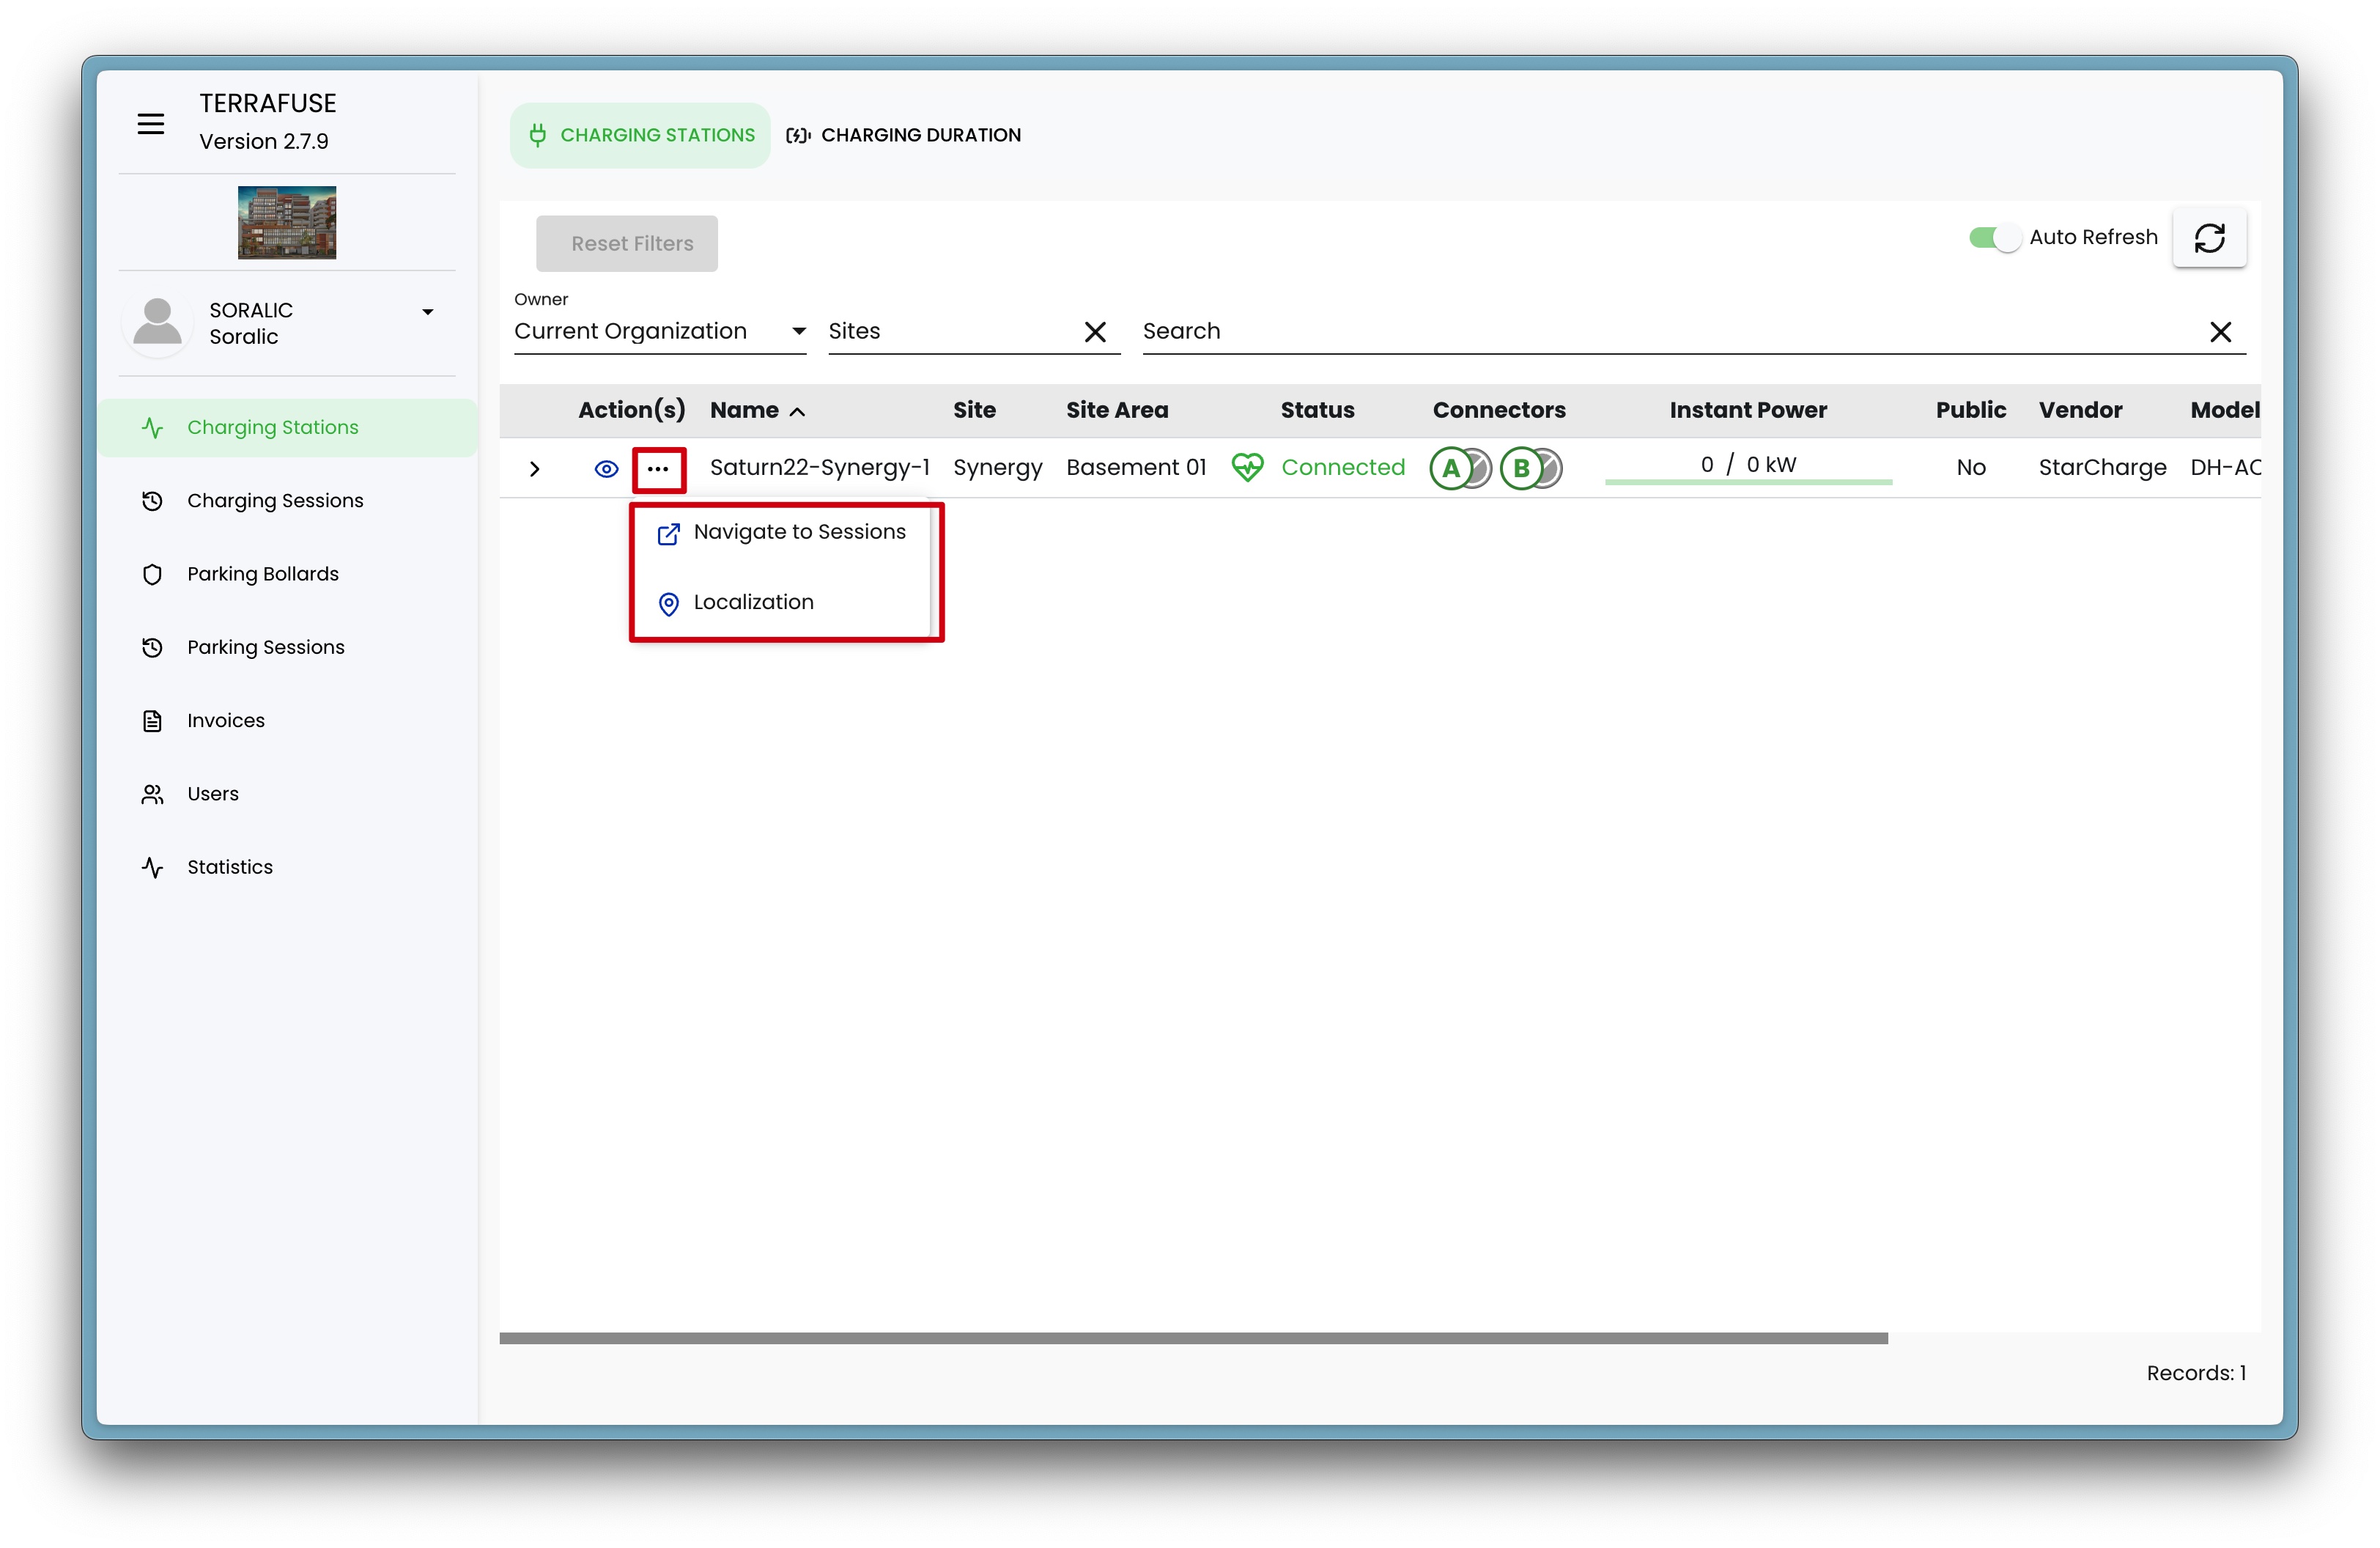Expand the Saturn22-Synergy-1 row chevron
Screen dimensions: 2380x1548
pyautogui.click(x=535, y=469)
